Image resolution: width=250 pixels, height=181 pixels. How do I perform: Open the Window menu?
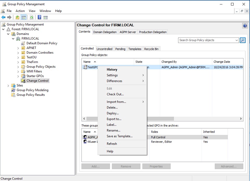(x=45, y=11)
